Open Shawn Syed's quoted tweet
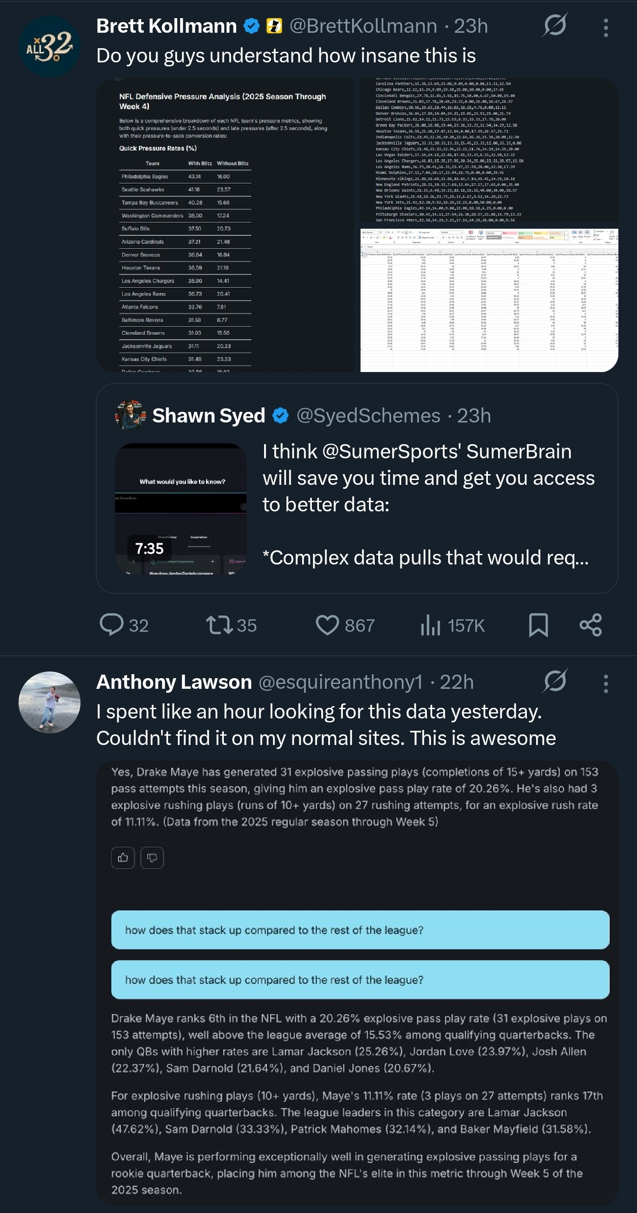 point(357,488)
